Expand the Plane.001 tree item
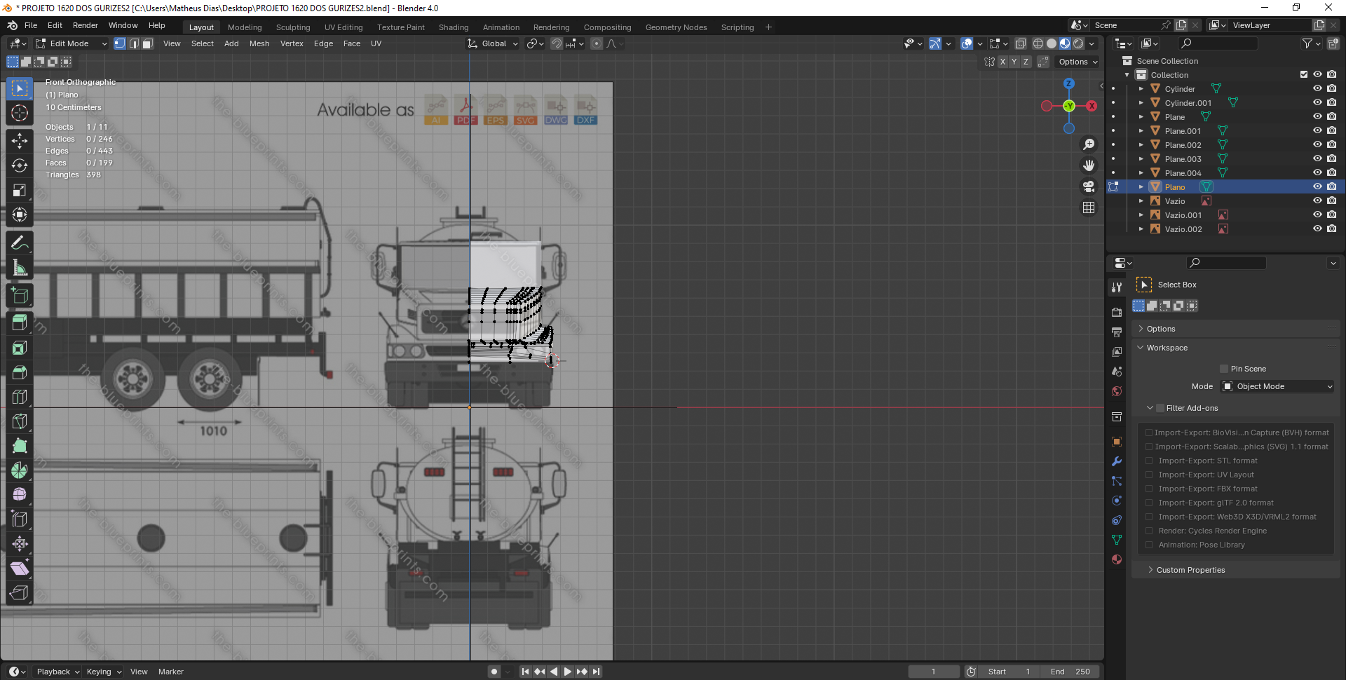The image size is (1346, 680). coord(1141,131)
